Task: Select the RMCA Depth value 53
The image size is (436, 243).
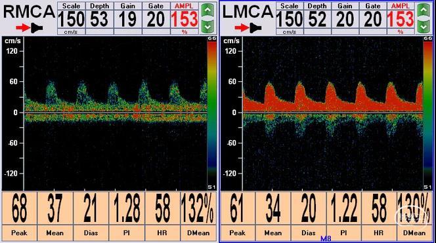Action: click(100, 19)
